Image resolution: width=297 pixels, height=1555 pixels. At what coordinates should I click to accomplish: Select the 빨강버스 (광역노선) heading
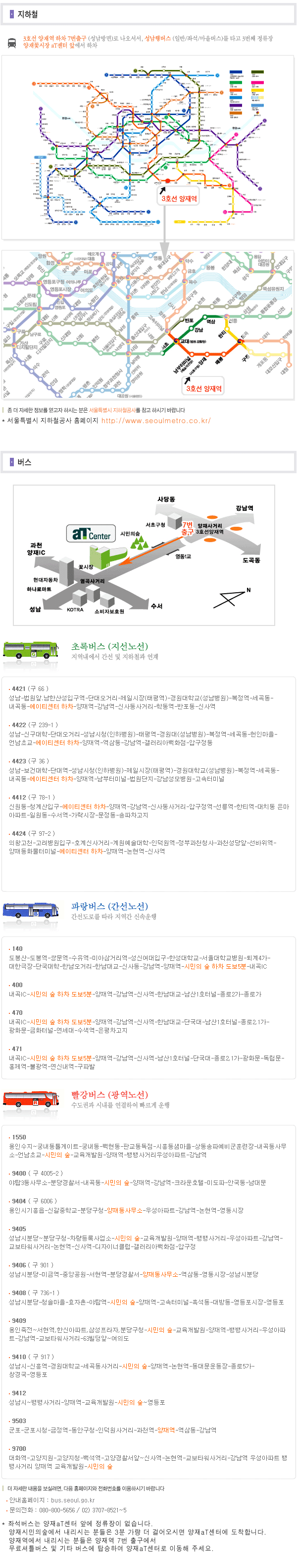pos(110,1094)
